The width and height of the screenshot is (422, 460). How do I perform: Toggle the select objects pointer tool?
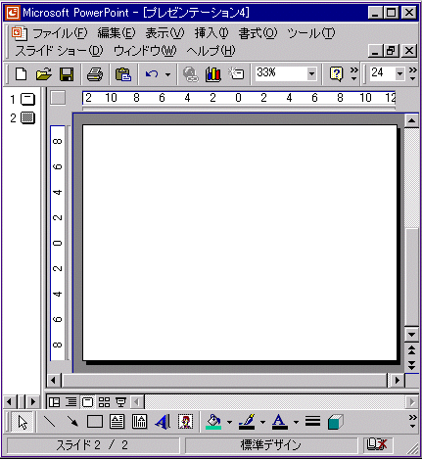click(23, 422)
